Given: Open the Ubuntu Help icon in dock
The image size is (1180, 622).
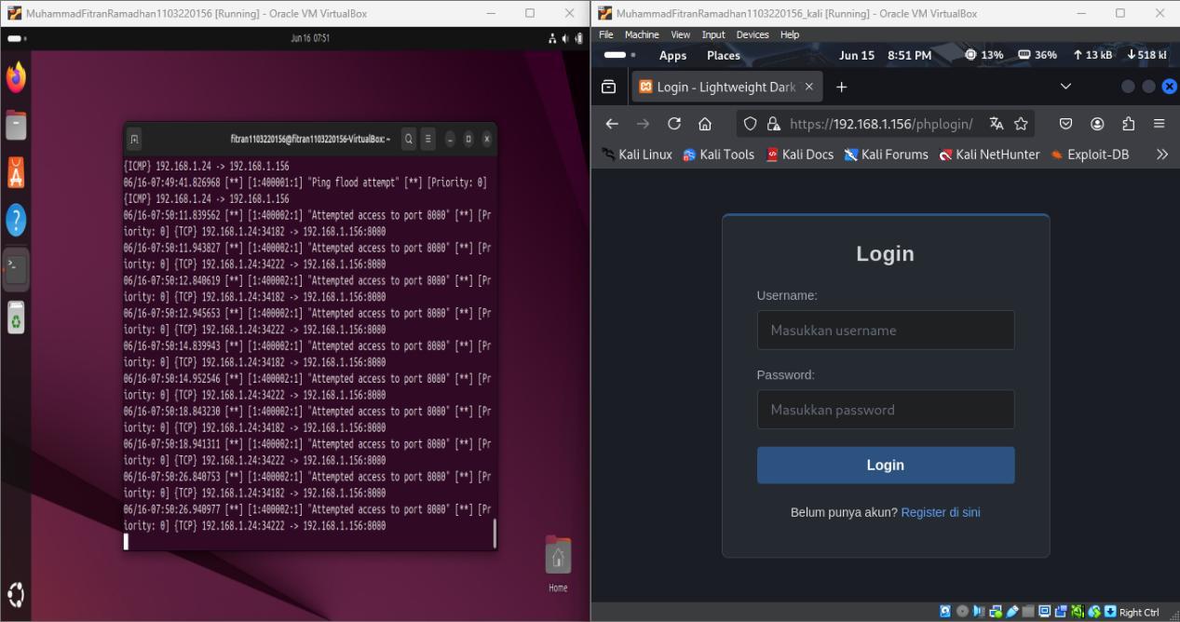Looking at the screenshot, I should pos(16,221).
